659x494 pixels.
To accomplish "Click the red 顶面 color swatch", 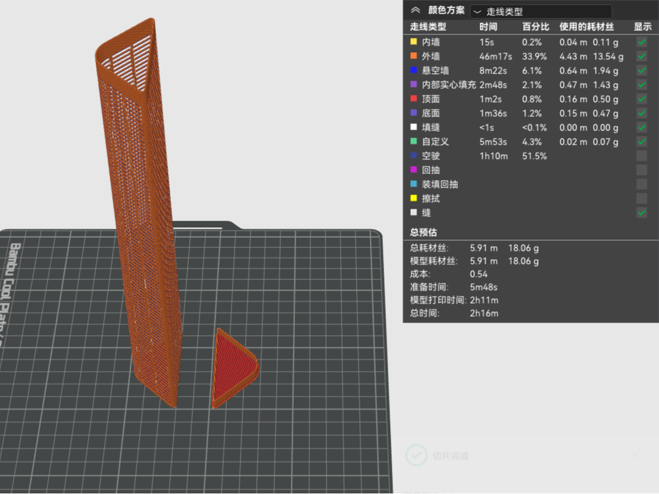I will tap(414, 98).
